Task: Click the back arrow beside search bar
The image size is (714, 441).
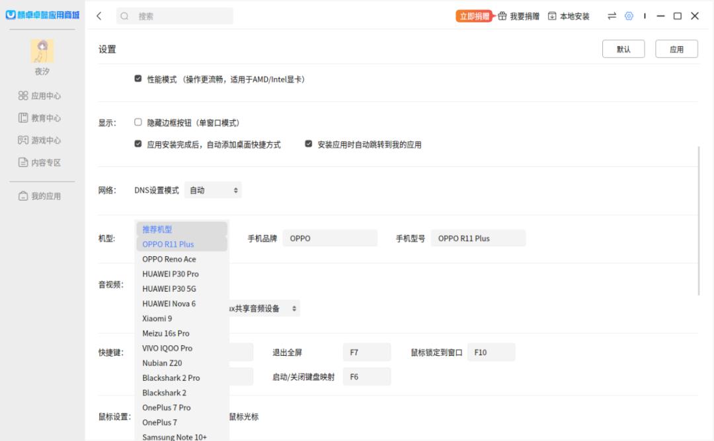Action: pyautogui.click(x=98, y=15)
